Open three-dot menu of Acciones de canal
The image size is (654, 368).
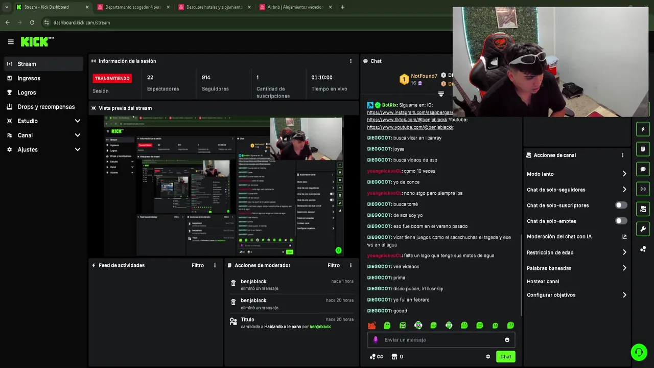(x=622, y=155)
